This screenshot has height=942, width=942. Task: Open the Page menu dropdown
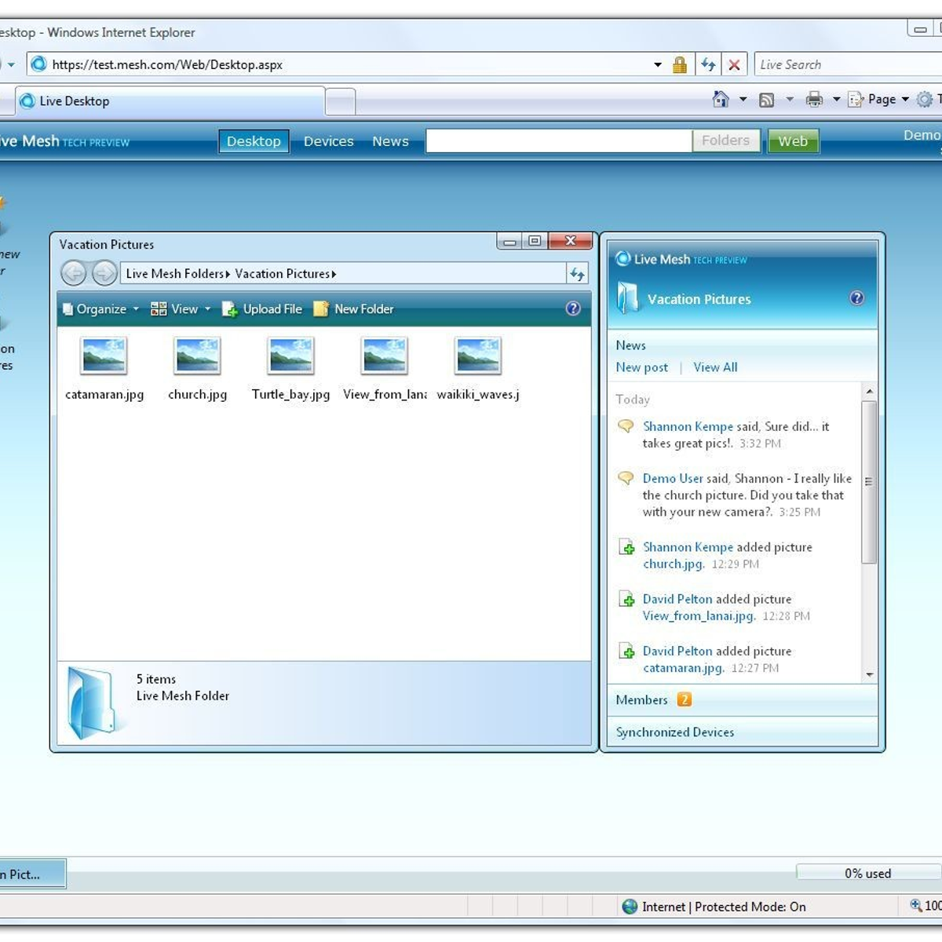click(878, 100)
